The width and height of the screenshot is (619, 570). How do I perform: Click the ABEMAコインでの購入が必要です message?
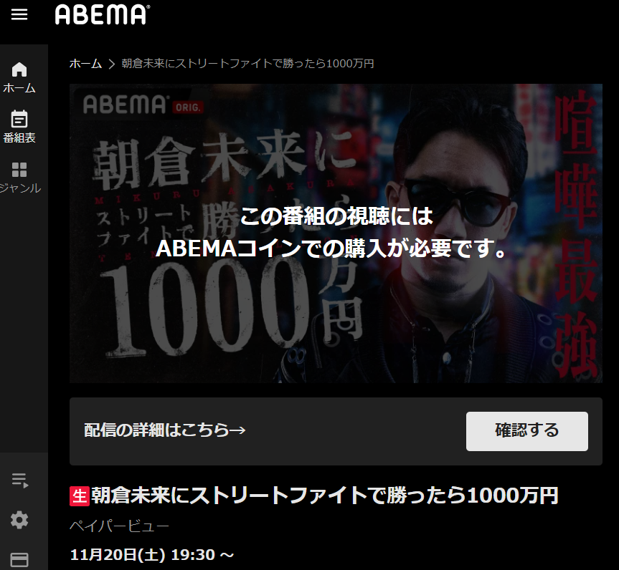click(331, 248)
